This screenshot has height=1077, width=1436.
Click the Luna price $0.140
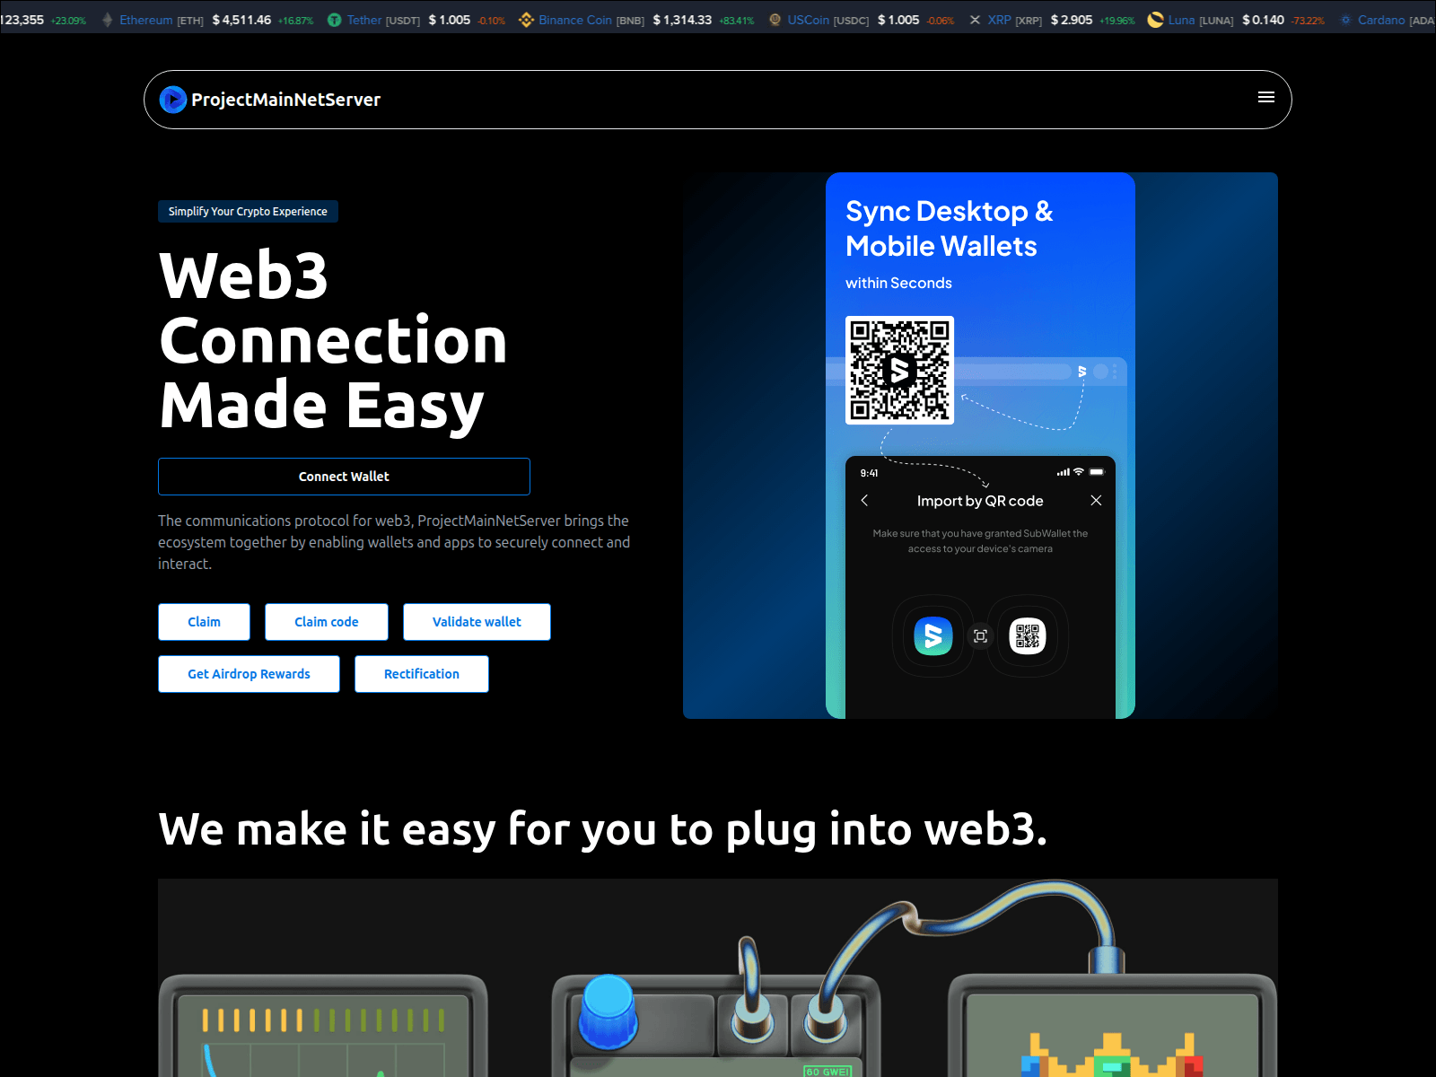(x=1263, y=20)
